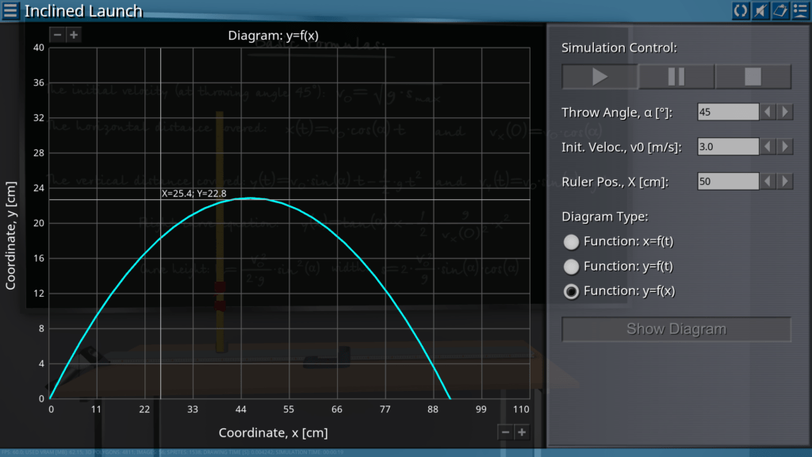
Task: Zoom in the y-axis with top-left plus
Action: (73, 35)
